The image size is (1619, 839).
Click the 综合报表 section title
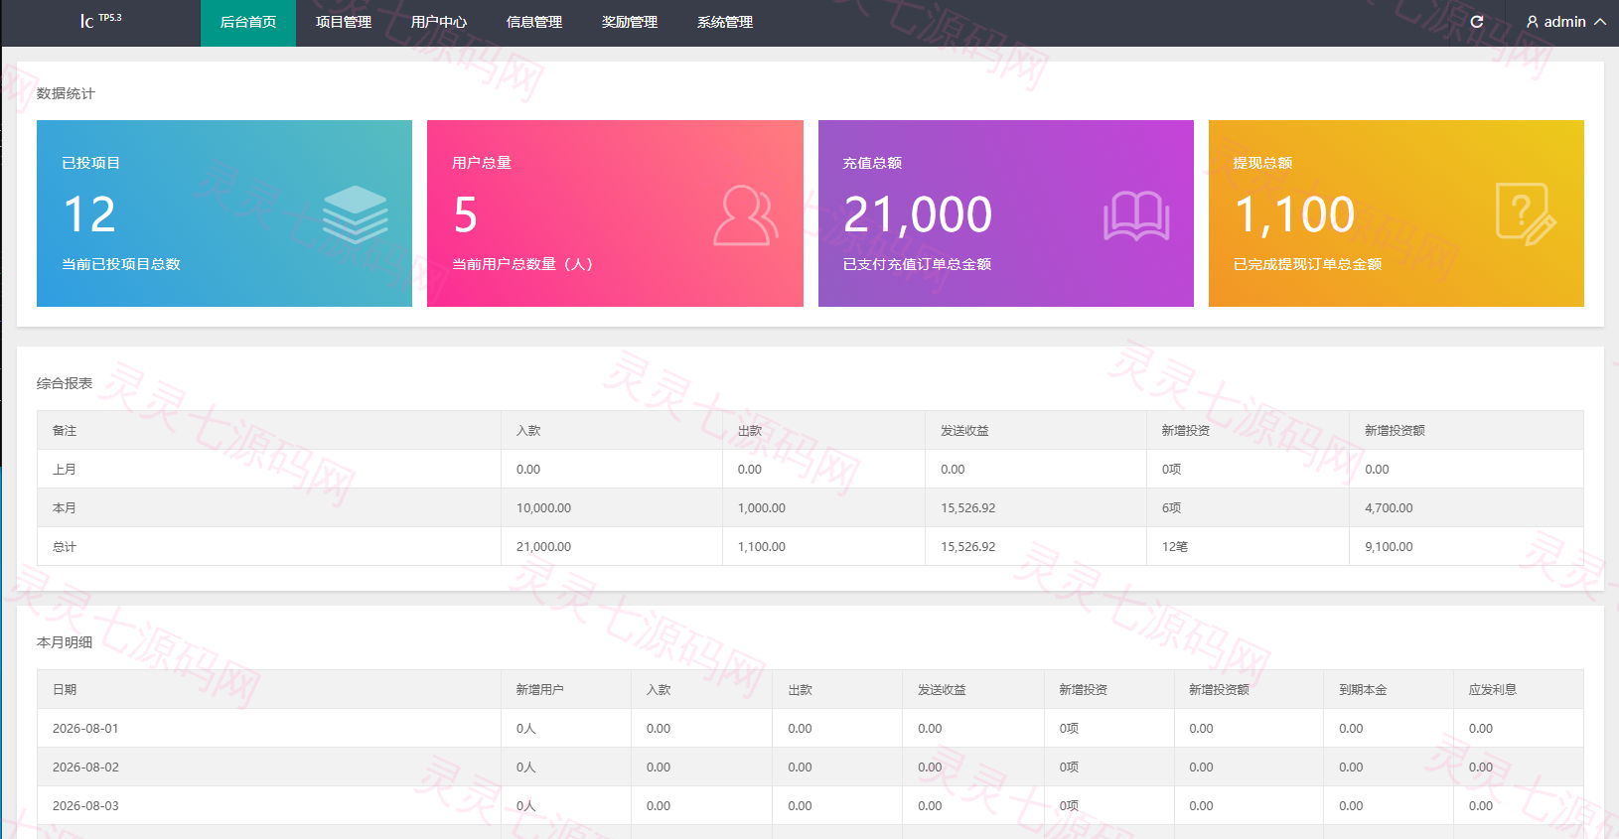[65, 383]
